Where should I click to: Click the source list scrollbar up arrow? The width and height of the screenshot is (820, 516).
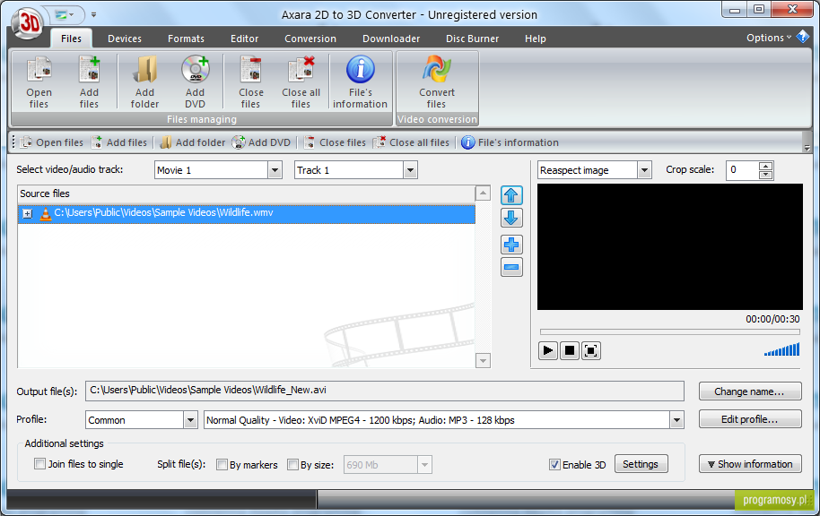[x=483, y=193]
